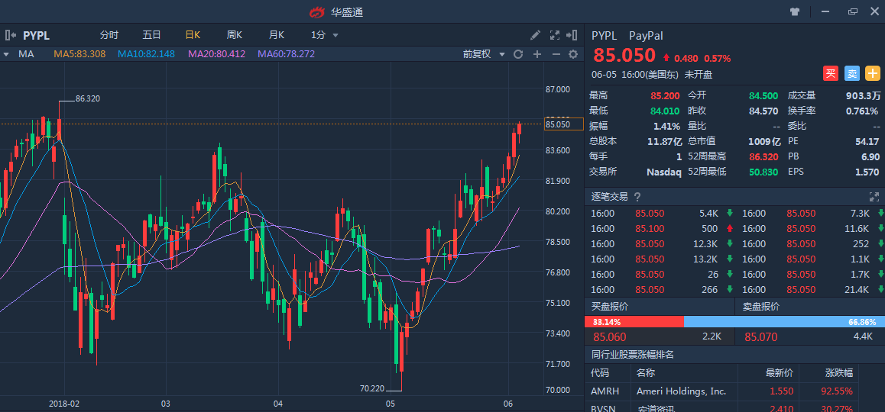Expand the 逐笔交易 tick trades panel
The height and width of the screenshot is (412, 885).
click(x=874, y=197)
